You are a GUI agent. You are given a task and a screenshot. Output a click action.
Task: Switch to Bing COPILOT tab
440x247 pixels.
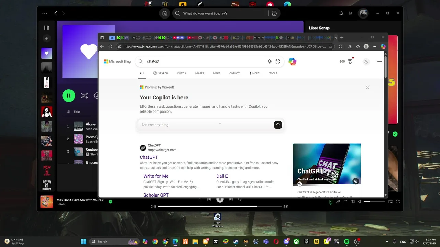coord(234,73)
